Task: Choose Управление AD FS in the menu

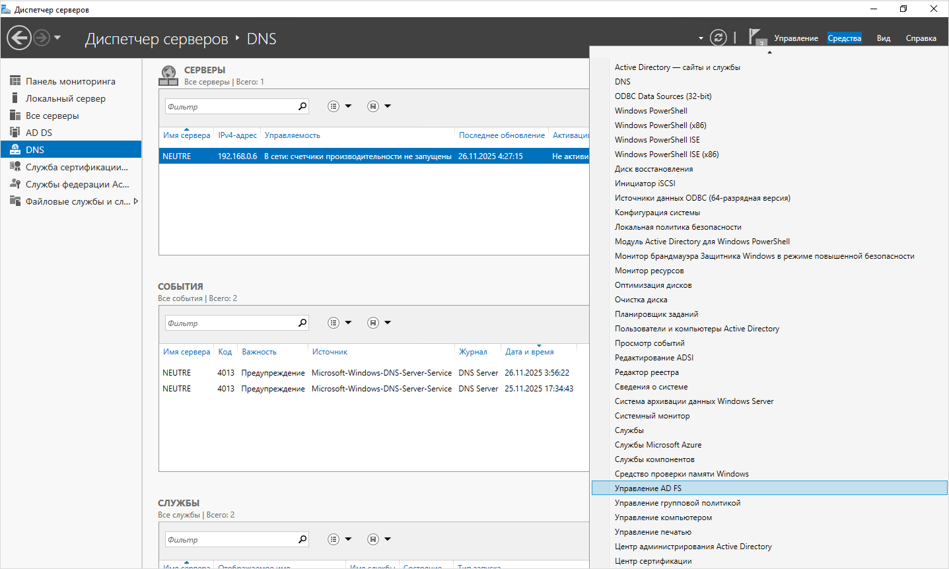Action: [x=769, y=488]
